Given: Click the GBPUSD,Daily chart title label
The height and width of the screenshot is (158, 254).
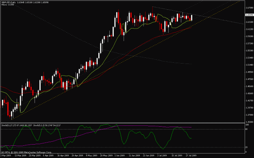Looking at the screenshot, I should [x=8, y=2].
